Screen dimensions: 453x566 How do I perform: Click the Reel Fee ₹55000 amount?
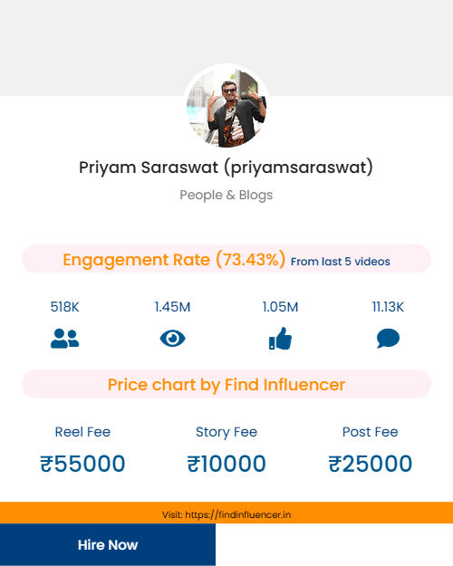(x=82, y=464)
